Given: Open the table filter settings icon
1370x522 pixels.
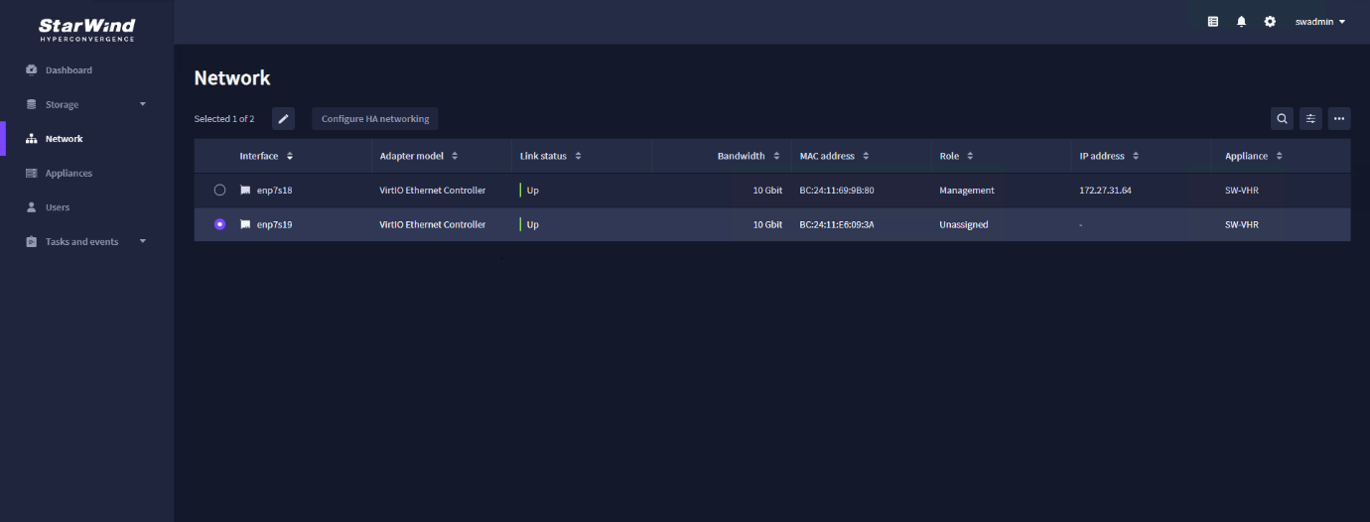Looking at the screenshot, I should click(1310, 119).
